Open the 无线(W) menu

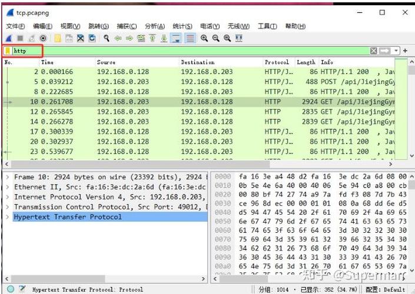click(x=238, y=26)
